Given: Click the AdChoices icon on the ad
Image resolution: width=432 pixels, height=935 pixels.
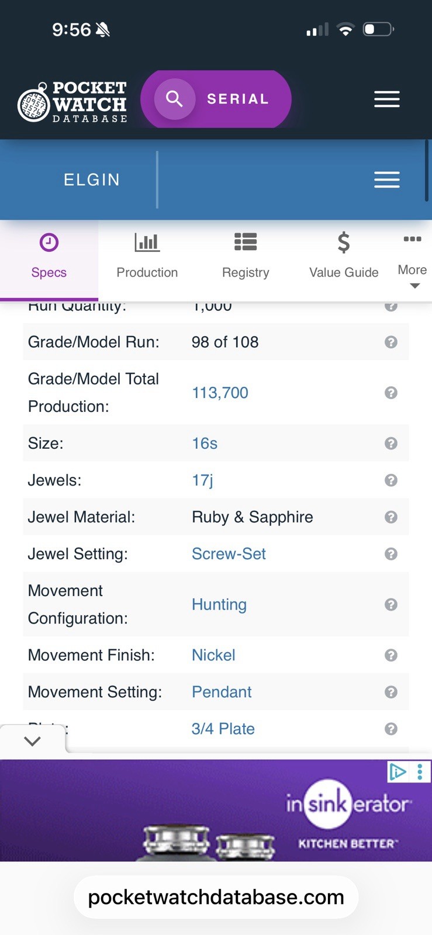Looking at the screenshot, I should (398, 772).
